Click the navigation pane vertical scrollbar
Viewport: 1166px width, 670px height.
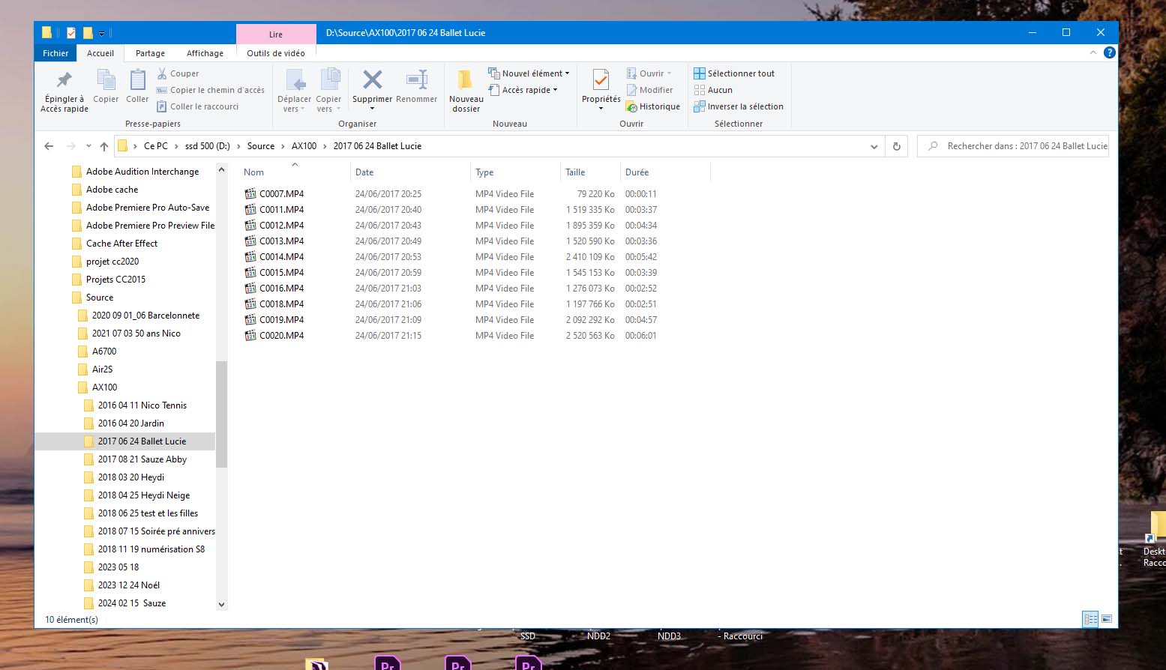[221, 414]
